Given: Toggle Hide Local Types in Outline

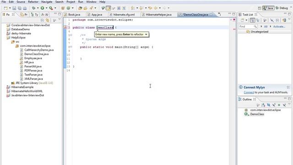Looking at the screenshot, I should click(x=284, y=105).
